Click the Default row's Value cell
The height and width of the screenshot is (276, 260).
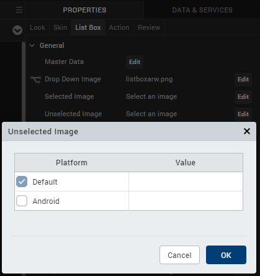tap(186, 182)
